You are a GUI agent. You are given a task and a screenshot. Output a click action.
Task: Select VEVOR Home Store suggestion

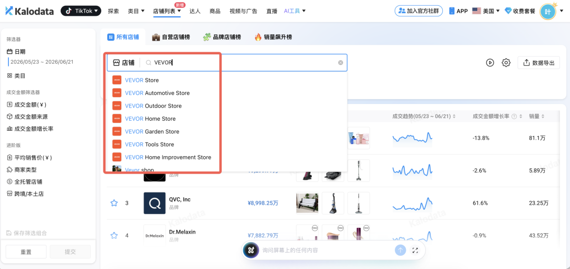pyautogui.click(x=227, y=119)
